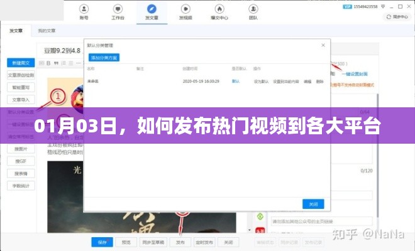415x251 pixels.
Task: Close the 默认分类管理 dialog with X
Action: pyautogui.click(x=323, y=46)
